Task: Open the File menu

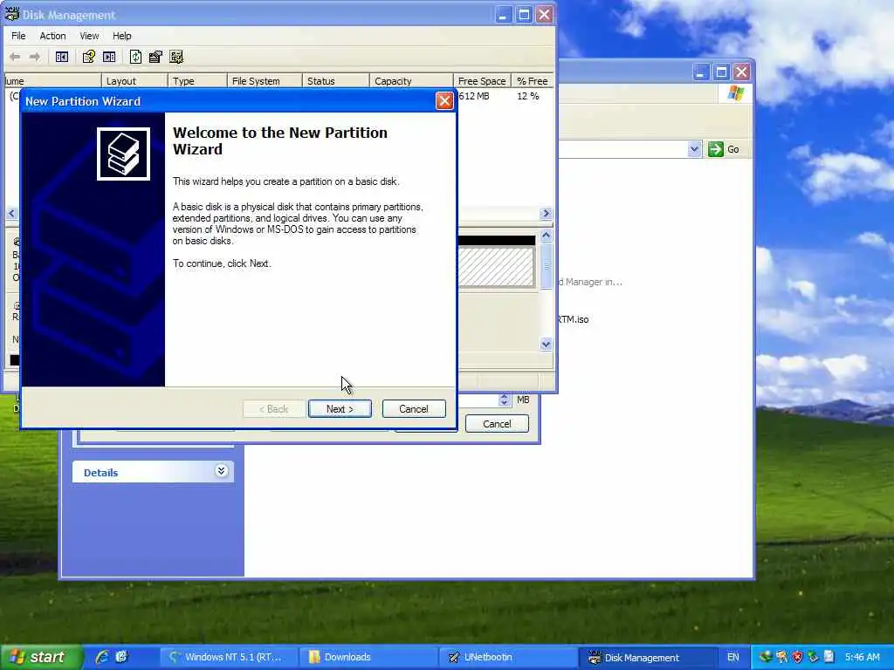Action: [x=18, y=36]
